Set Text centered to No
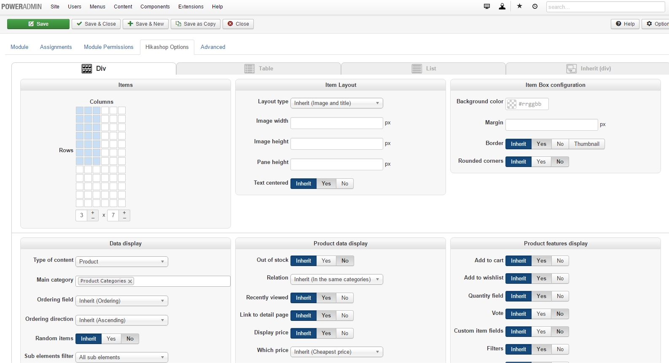Viewport: 669px width, 363px height. pos(345,184)
